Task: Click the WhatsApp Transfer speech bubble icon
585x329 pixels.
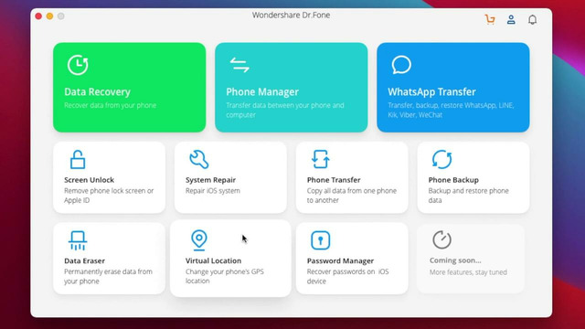Action: pos(401,65)
